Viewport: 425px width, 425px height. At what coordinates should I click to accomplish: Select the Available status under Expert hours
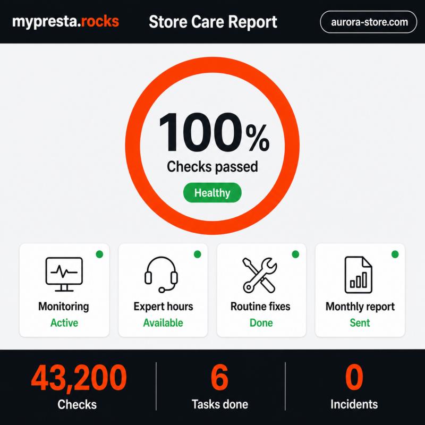(x=163, y=323)
